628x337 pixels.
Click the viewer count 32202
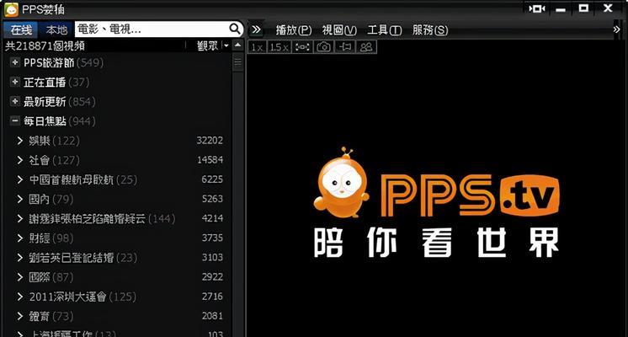[210, 140]
